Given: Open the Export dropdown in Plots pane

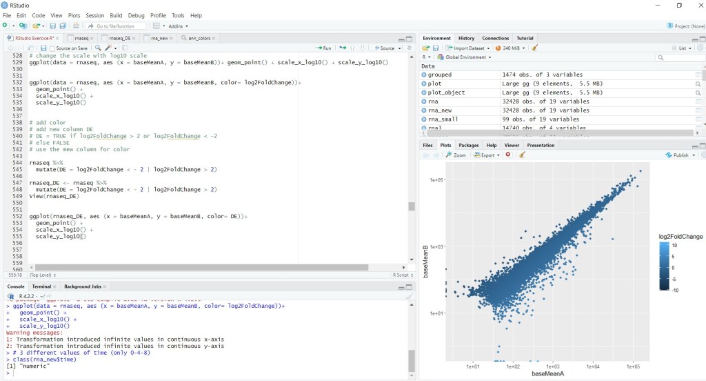Looking at the screenshot, I should click(489, 155).
